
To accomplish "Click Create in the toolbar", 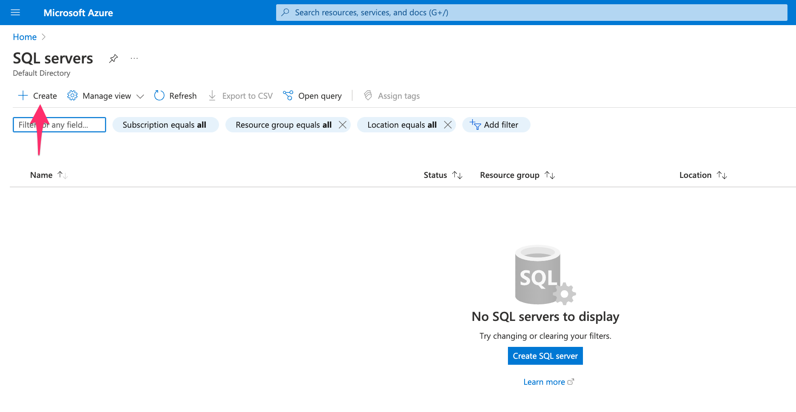I will [x=37, y=96].
